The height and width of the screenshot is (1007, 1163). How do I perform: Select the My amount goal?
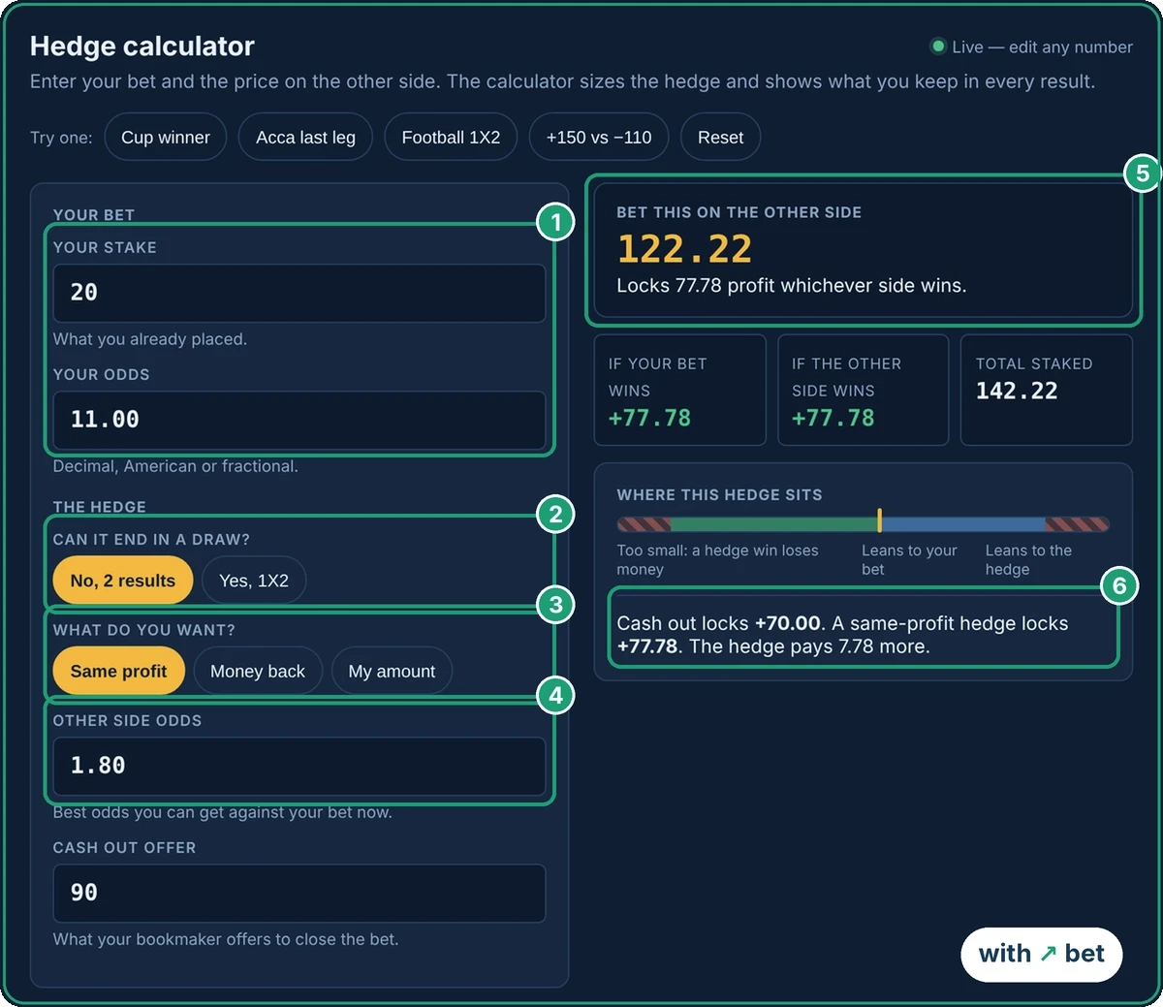click(392, 671)
